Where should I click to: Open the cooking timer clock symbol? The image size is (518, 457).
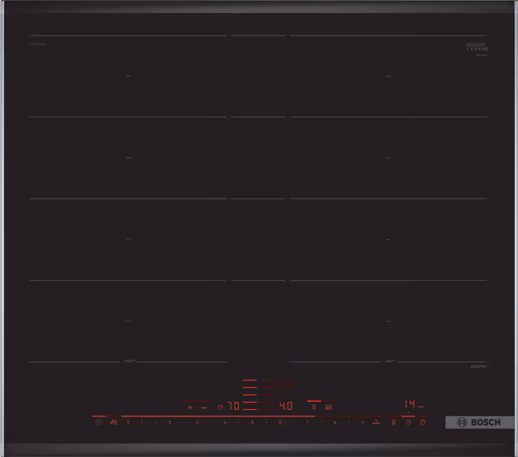(408, 422)
